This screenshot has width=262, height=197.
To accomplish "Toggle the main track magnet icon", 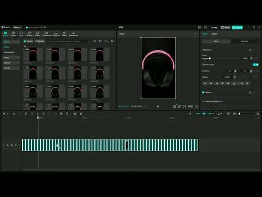I will 198,114.
